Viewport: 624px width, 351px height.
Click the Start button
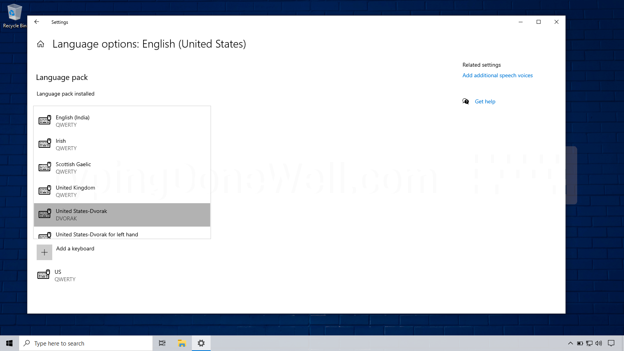click(x=9, y=343)
